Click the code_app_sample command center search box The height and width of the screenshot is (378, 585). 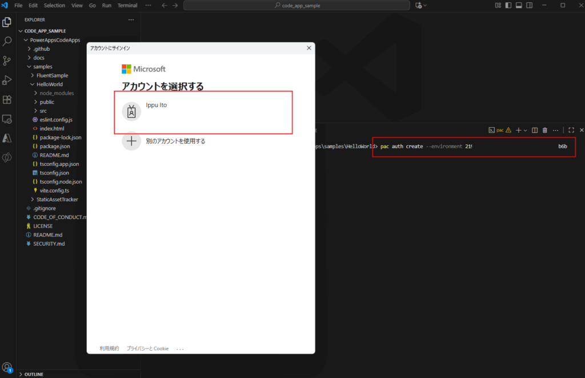[x=296, y=5]
